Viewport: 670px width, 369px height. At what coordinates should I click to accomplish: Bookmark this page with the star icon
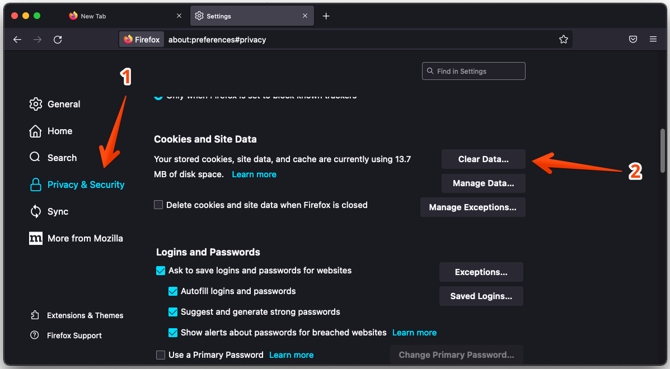564,40
